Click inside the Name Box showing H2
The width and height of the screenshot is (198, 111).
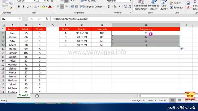point(10,19)
